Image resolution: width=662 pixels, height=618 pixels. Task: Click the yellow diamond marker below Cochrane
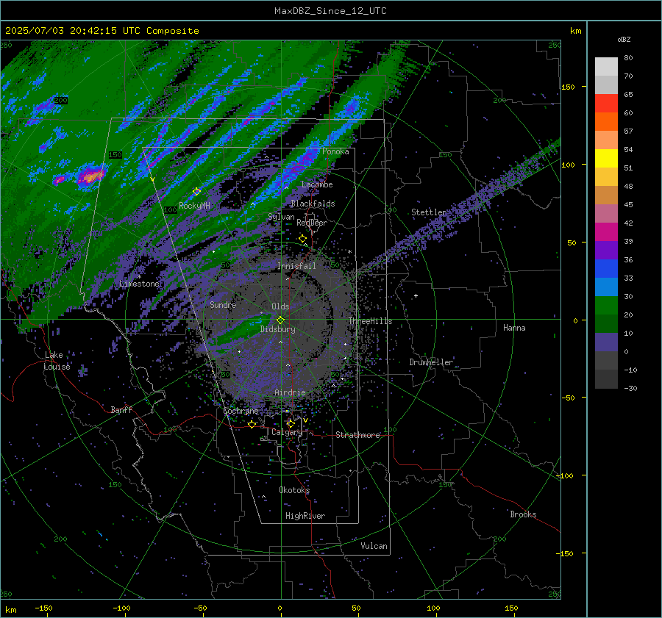(252, 424)
